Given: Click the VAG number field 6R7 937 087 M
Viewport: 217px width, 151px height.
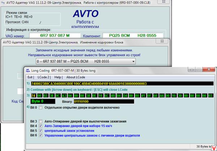Looking at the screenshot, I should (x=55, y=36).
